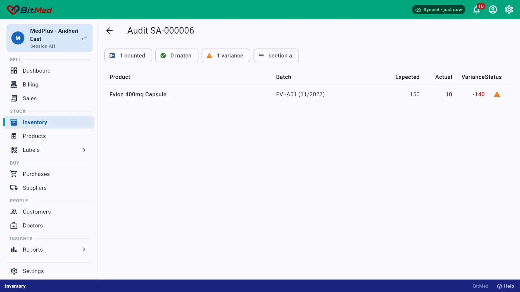
Task: Click the sidebar Settings gear icon
Action: click(14, 271)
